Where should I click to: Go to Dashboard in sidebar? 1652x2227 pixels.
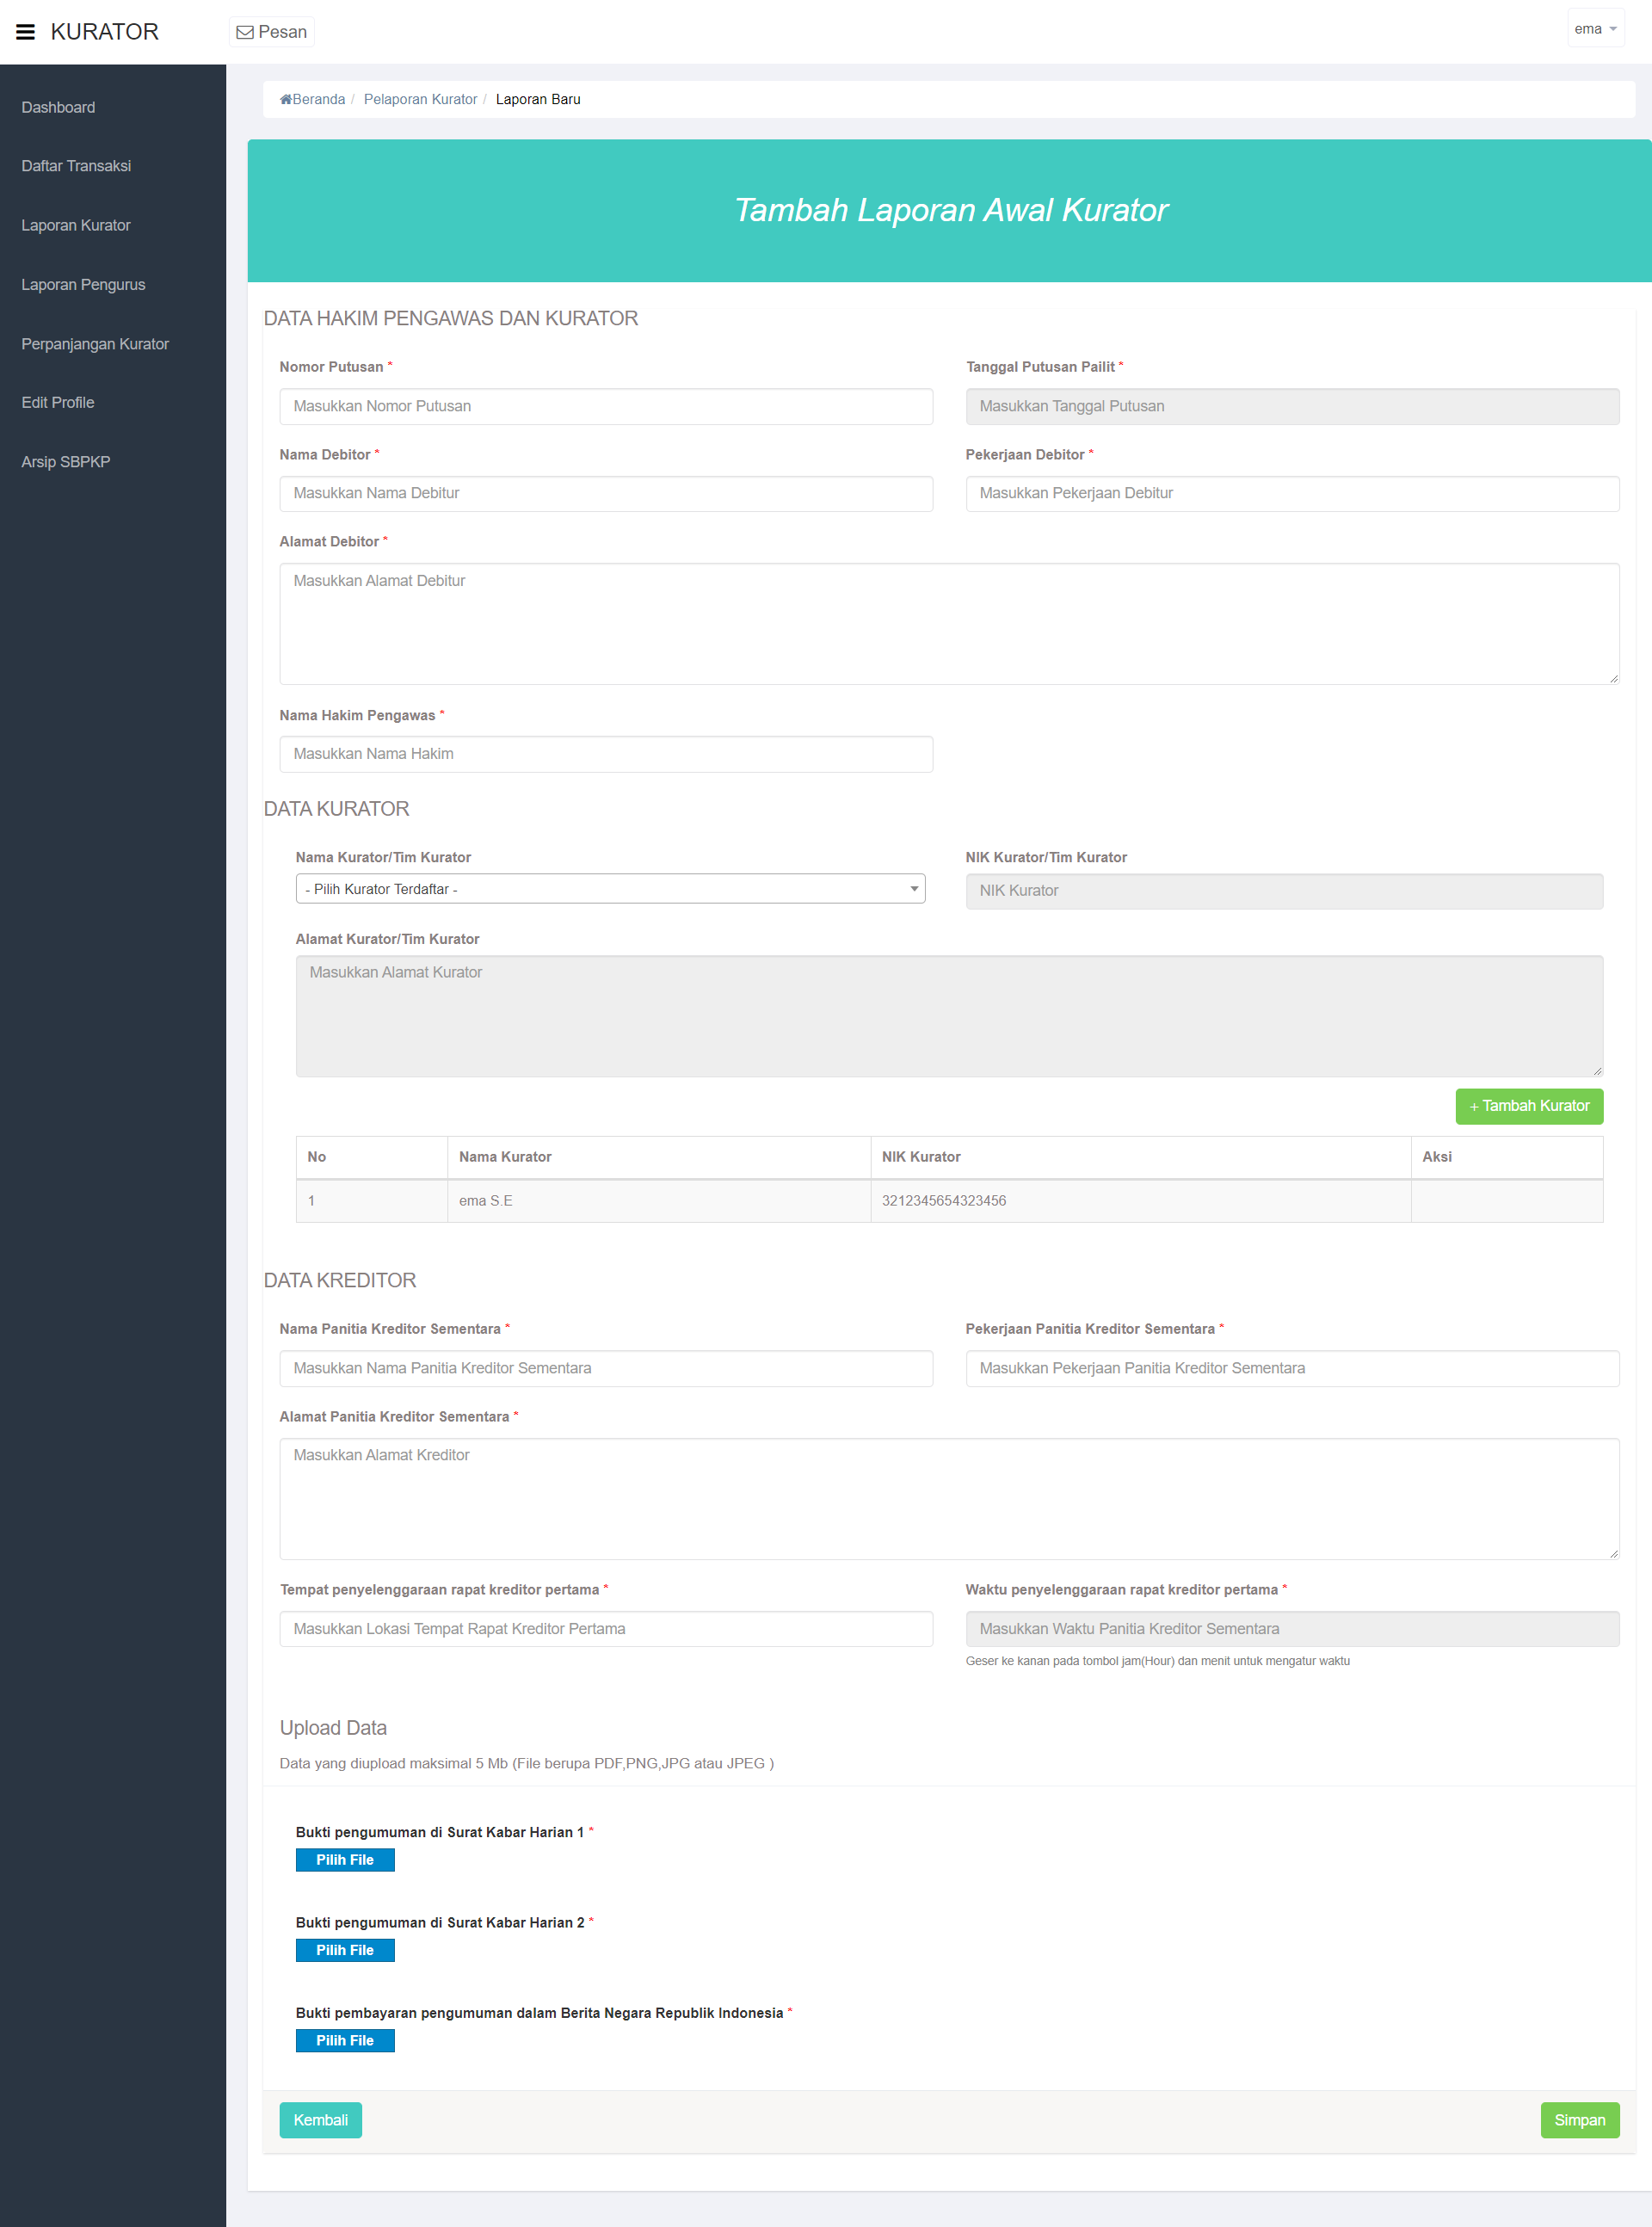(58, 107)
